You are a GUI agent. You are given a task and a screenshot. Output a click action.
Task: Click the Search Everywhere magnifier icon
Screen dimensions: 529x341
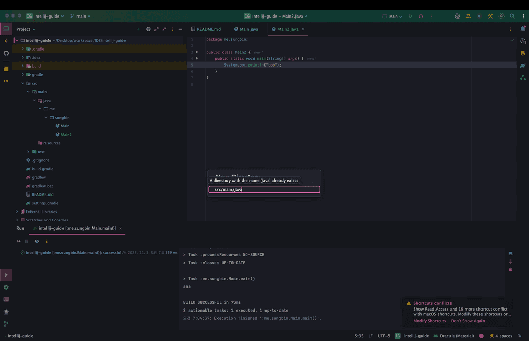coord(512,16)
